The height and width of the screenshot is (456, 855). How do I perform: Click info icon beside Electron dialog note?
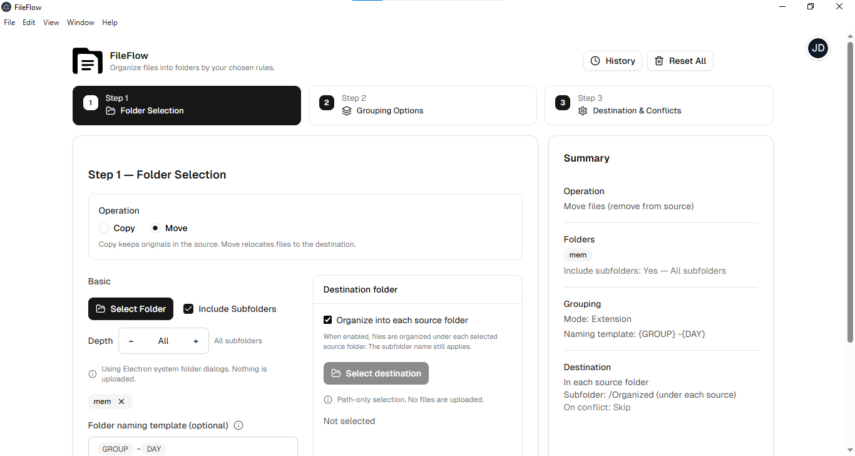tap(93, 373)
